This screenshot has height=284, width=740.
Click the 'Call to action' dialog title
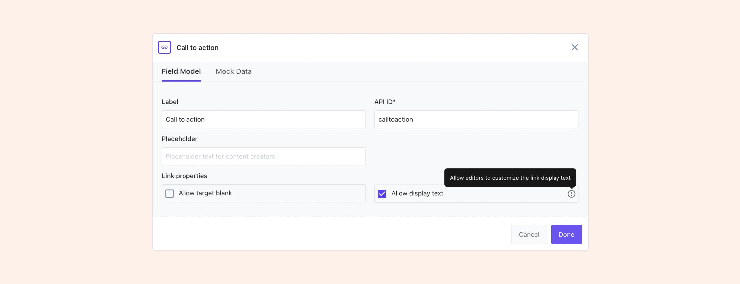pyautogui.click(x=197, y=48)
